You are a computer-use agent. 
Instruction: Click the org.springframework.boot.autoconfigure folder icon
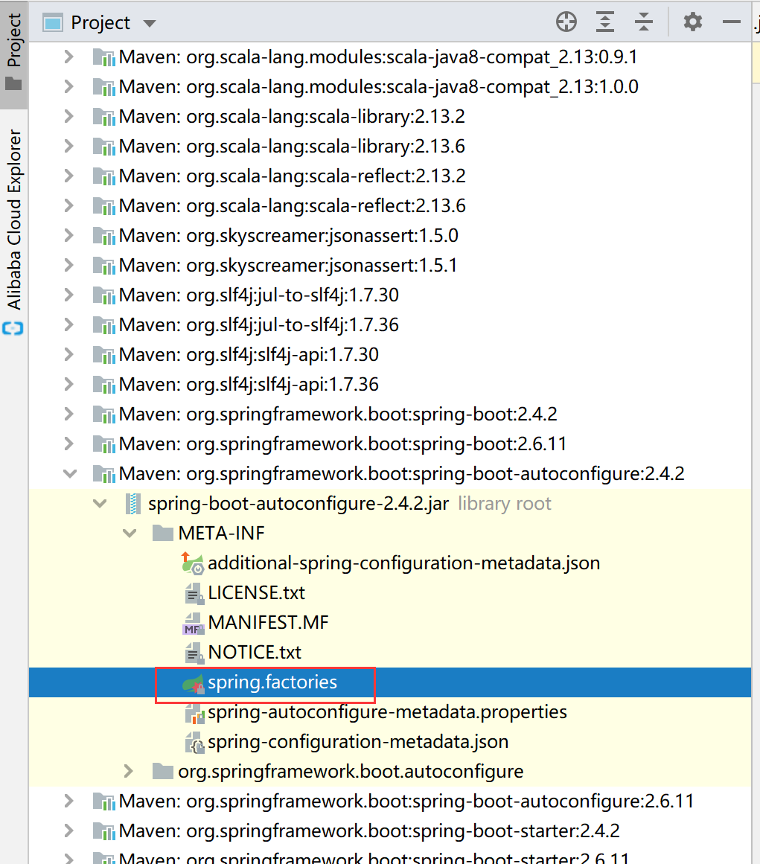point(162,771)
